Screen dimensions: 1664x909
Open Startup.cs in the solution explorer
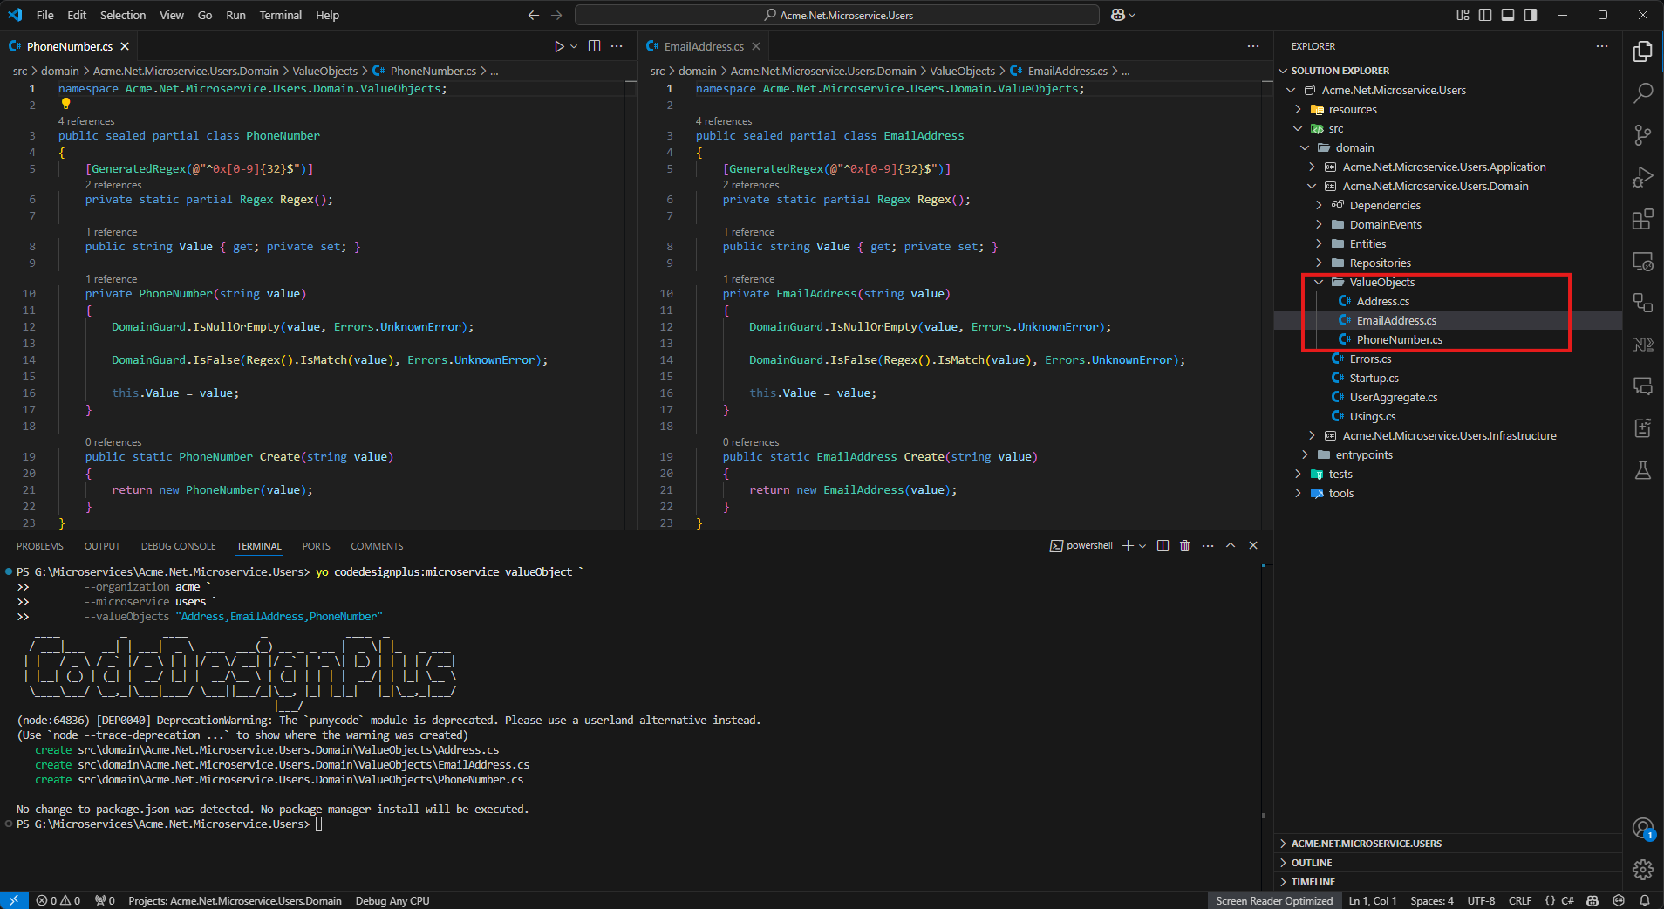1374,378
